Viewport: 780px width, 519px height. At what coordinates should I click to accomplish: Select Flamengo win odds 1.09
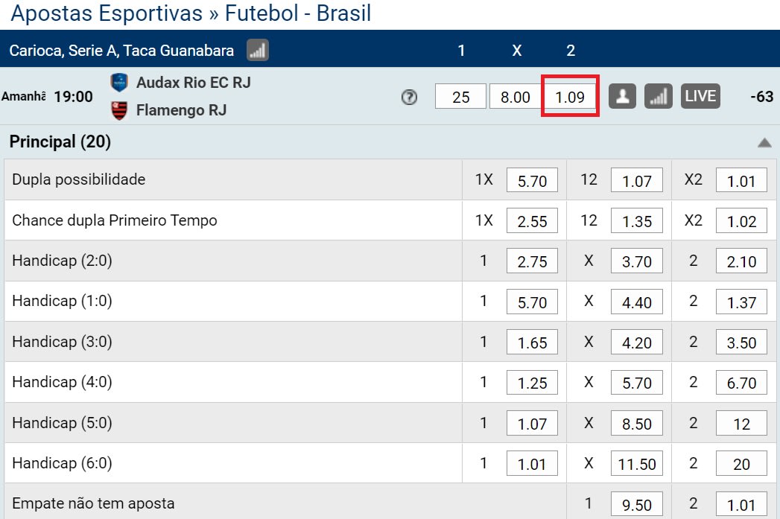pyautogui.click(x=570, y=97)
